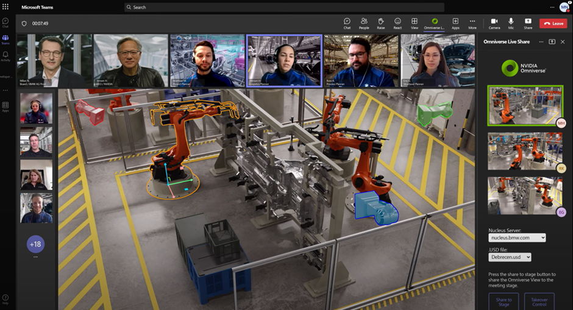Click the meeting timer 00:07:49
The image size is (573, 310).
pyautogui.click(x=40, y=23)
